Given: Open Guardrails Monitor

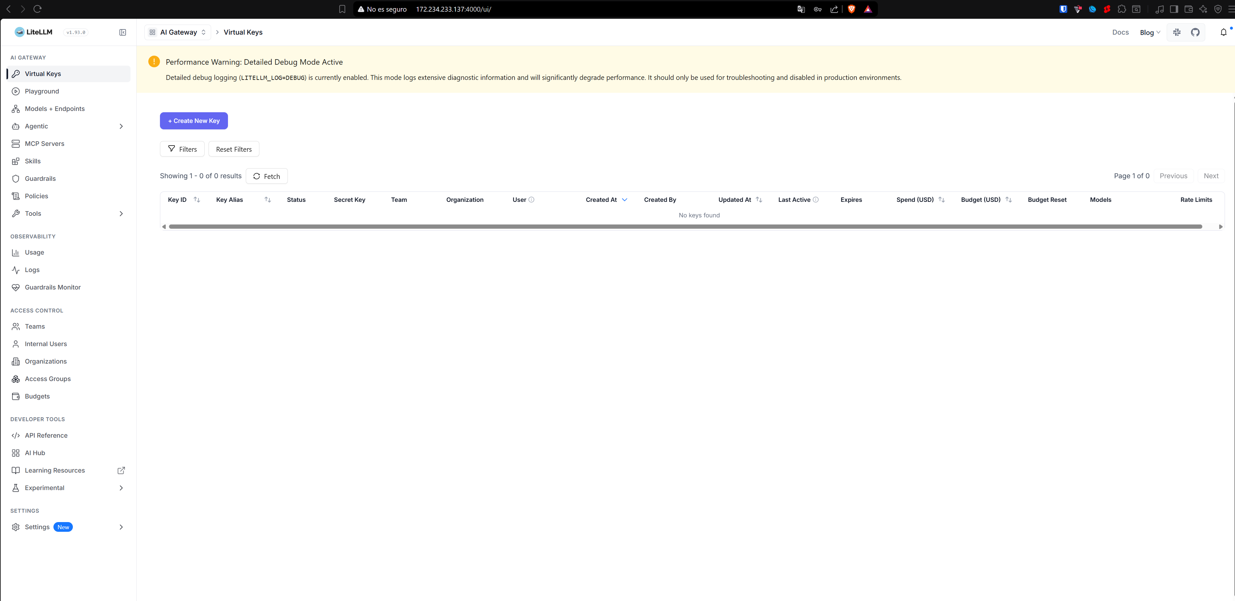Looking at the screenshot, I should pos(69,287).
